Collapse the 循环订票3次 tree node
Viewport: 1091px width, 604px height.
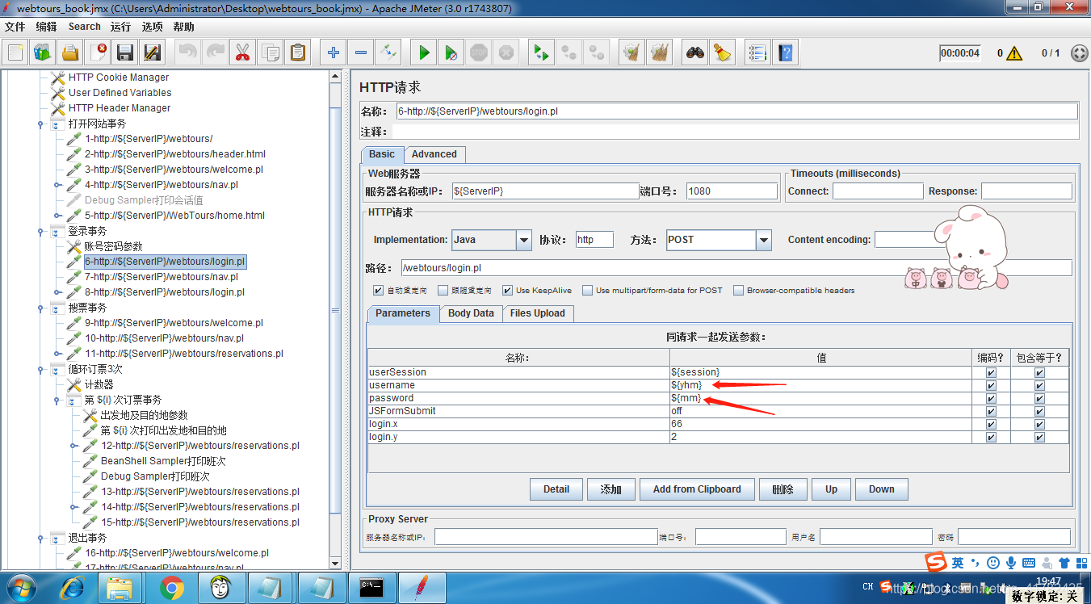click(40, 370)
